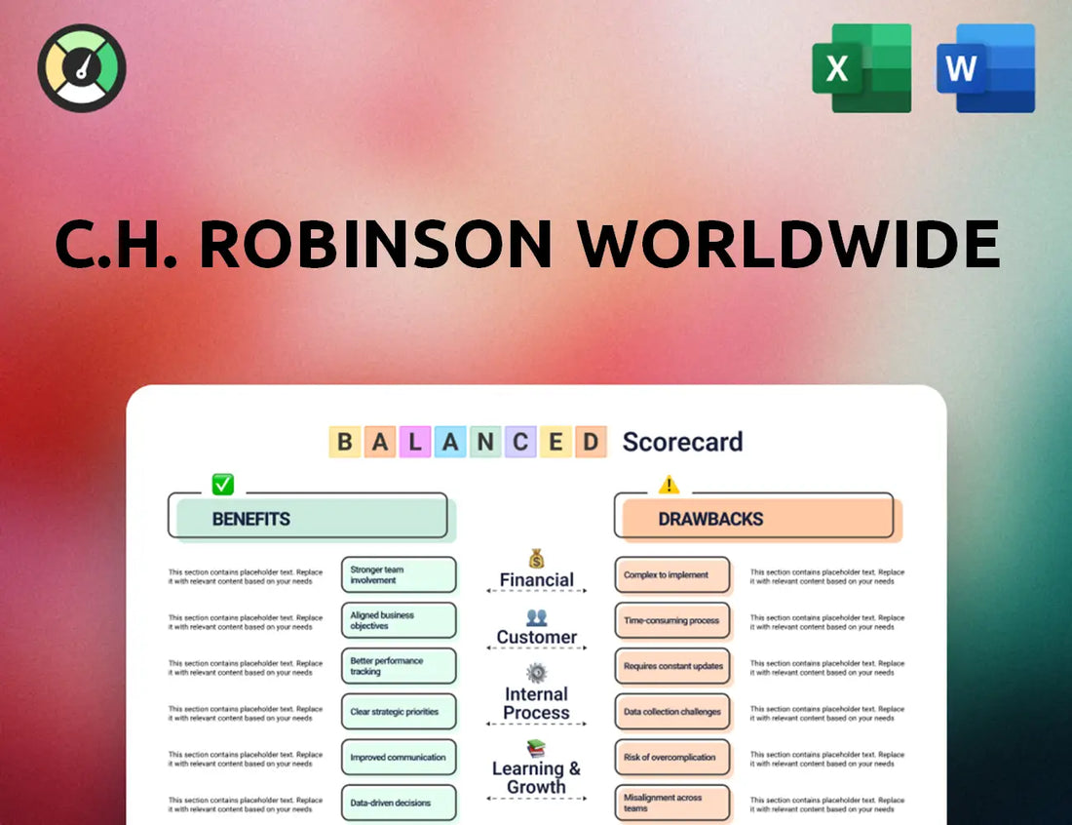The height and width of the screenshot is (825, 1072).
Task: Click placeholder text beside Time-consuming process
Action: pos(827,622)
